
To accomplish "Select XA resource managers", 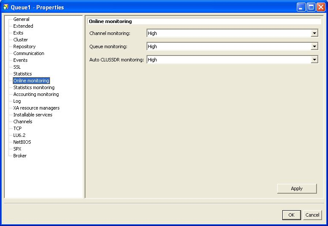I will coord(36,108).
